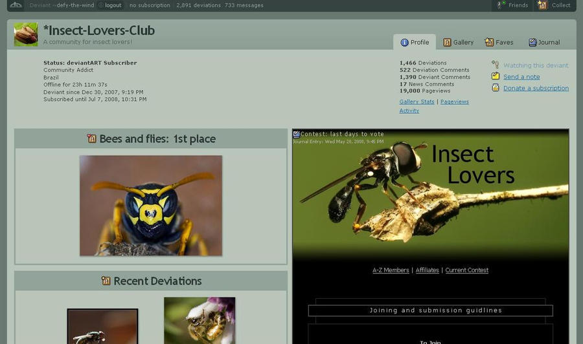Click the Insect-Lovers-Club beetle avatar
This screenshot has width=583, height=344.
click(x=26, y=34)
